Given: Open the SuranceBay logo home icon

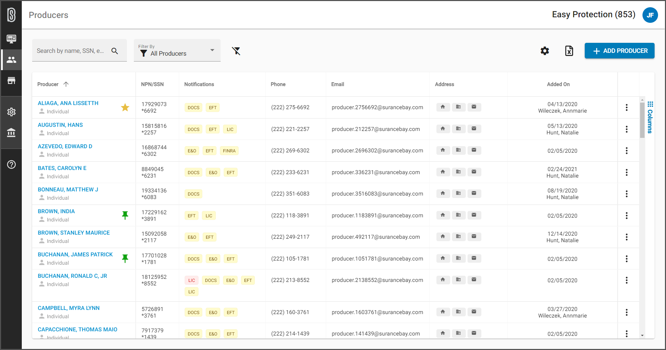Looking at the screenshot, I should (11, 15).
